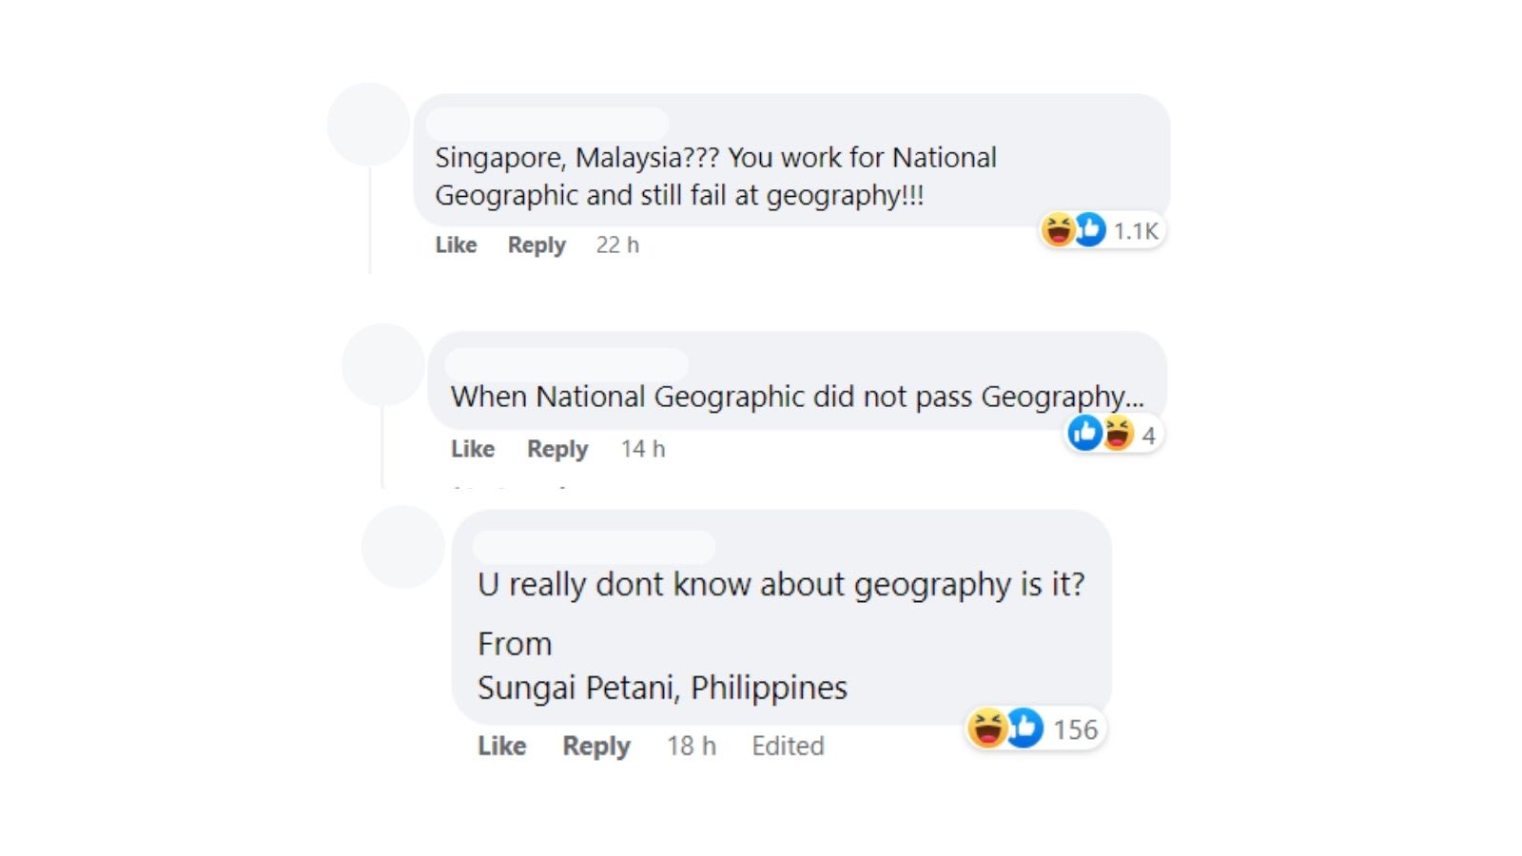Open the 18 h timestamp link

692,746
